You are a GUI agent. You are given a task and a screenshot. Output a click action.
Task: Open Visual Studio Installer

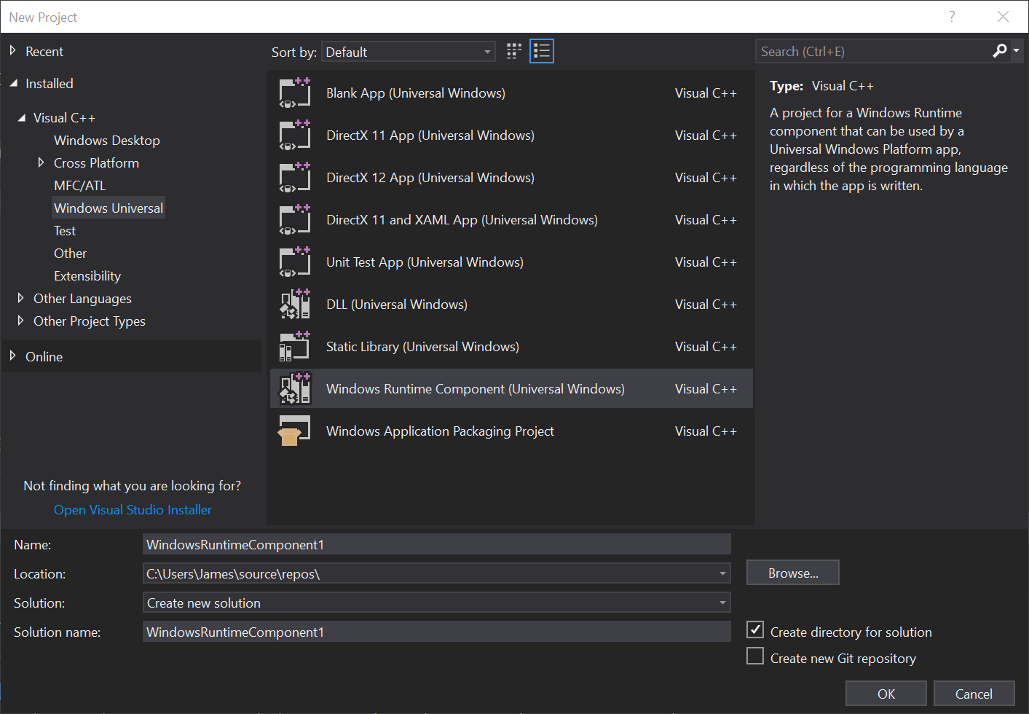point(132,509)
